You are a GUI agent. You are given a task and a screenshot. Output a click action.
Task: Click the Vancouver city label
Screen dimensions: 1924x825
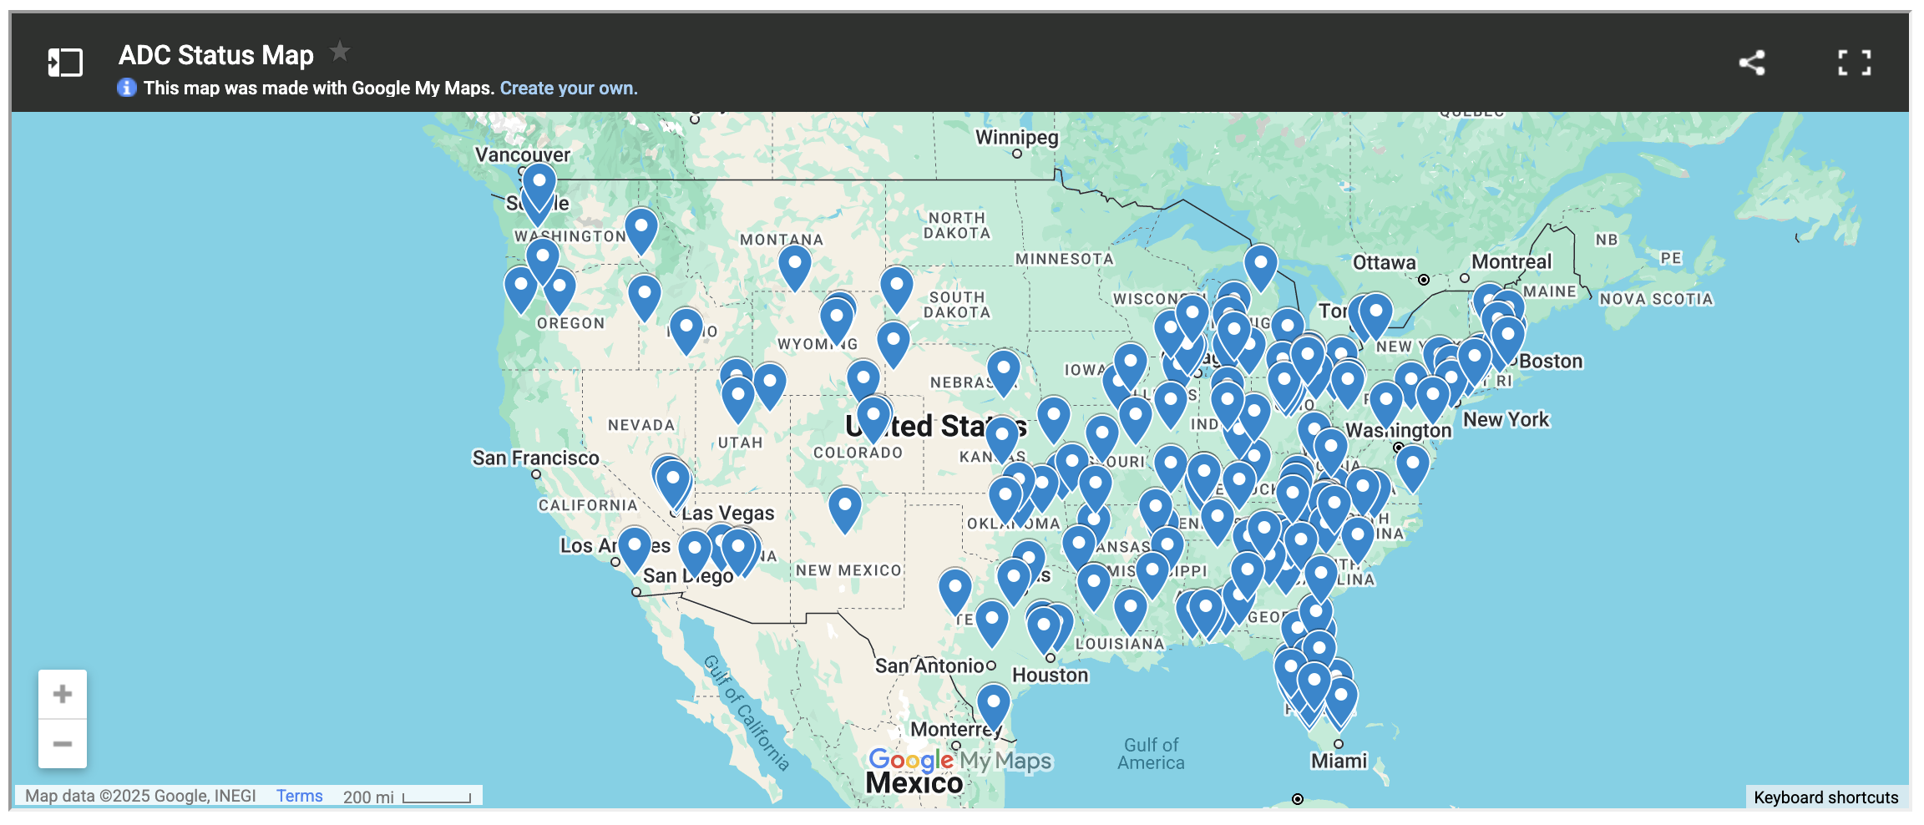click(x=523, y=154)
